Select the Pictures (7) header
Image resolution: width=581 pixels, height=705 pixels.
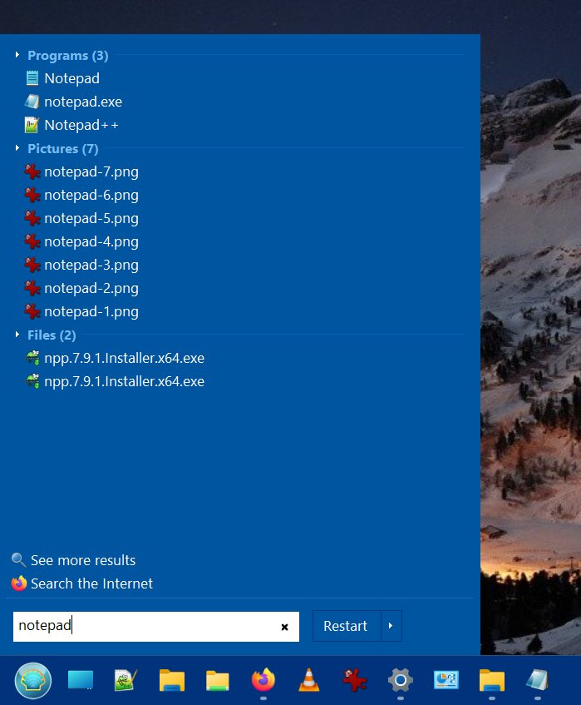click(x=63, y=148)
